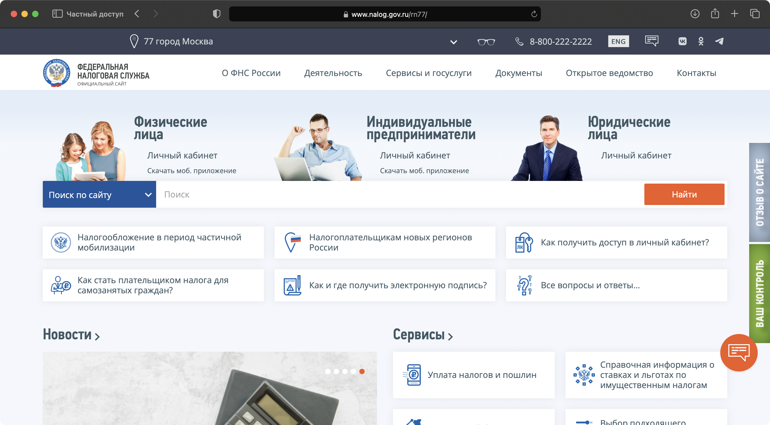Click the Safari share icon
Screen dimensions: 770x425
click(715, 13)
